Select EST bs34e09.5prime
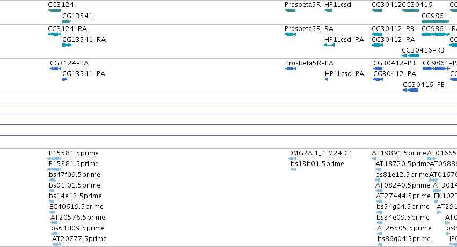 pyautogui.click(x=379, y=223)
